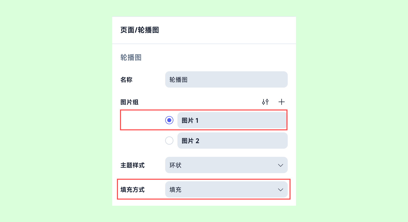Add a new image with the plus icon
This screenshot has height=222, width=408.
tap(282, 102)
